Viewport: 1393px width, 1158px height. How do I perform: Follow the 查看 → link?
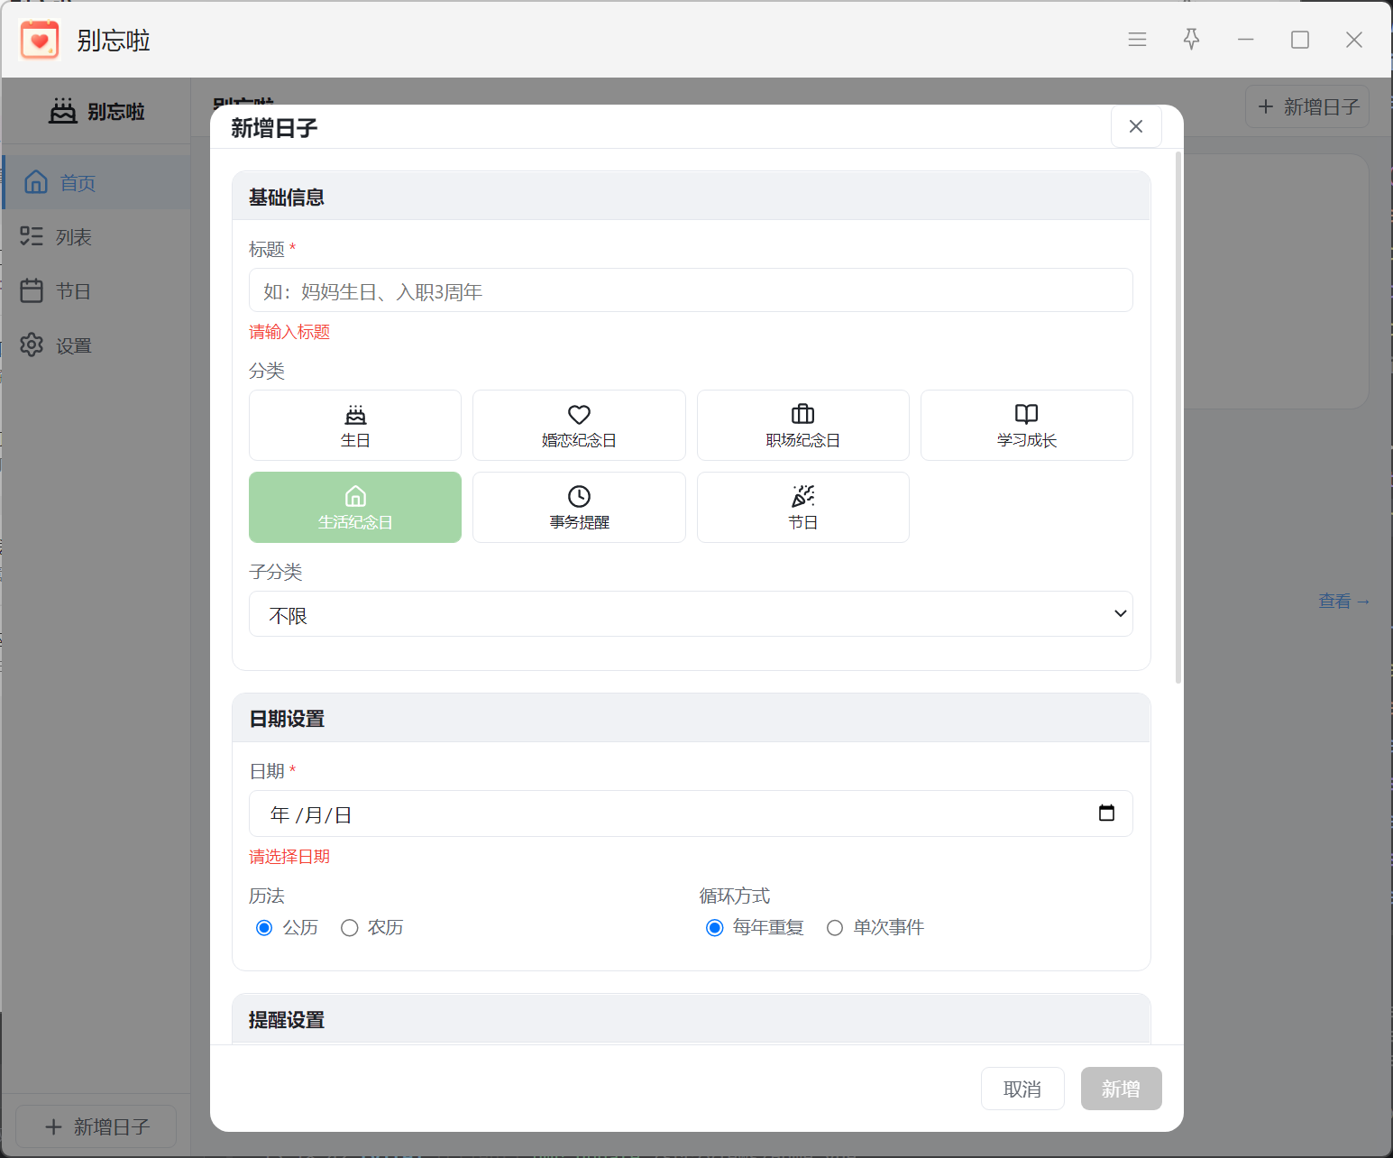point(1343,602)
